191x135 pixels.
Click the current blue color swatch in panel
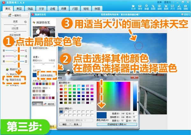point(35,75)
